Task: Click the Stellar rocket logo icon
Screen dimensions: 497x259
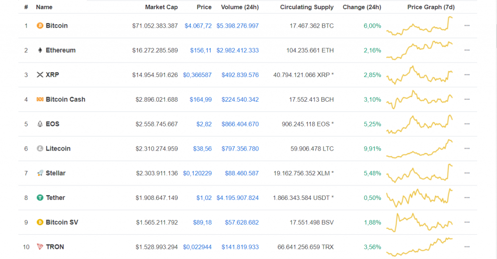Action: [x=40, y=173]
